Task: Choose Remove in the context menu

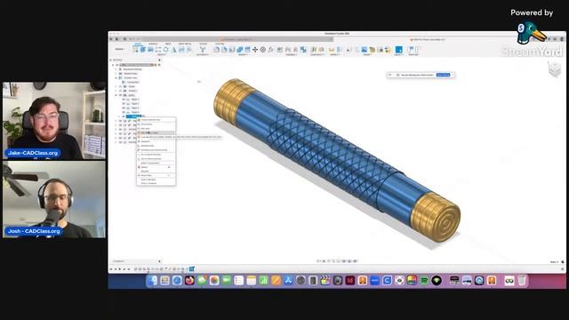Action: pos(156,172)
